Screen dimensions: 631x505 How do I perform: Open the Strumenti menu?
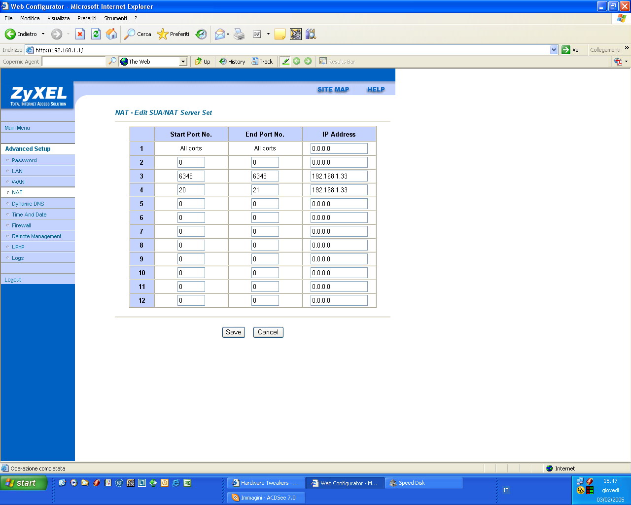pos(115,18)
